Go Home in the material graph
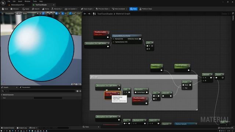This screenshot has height=132, width=235. [46, 9]
